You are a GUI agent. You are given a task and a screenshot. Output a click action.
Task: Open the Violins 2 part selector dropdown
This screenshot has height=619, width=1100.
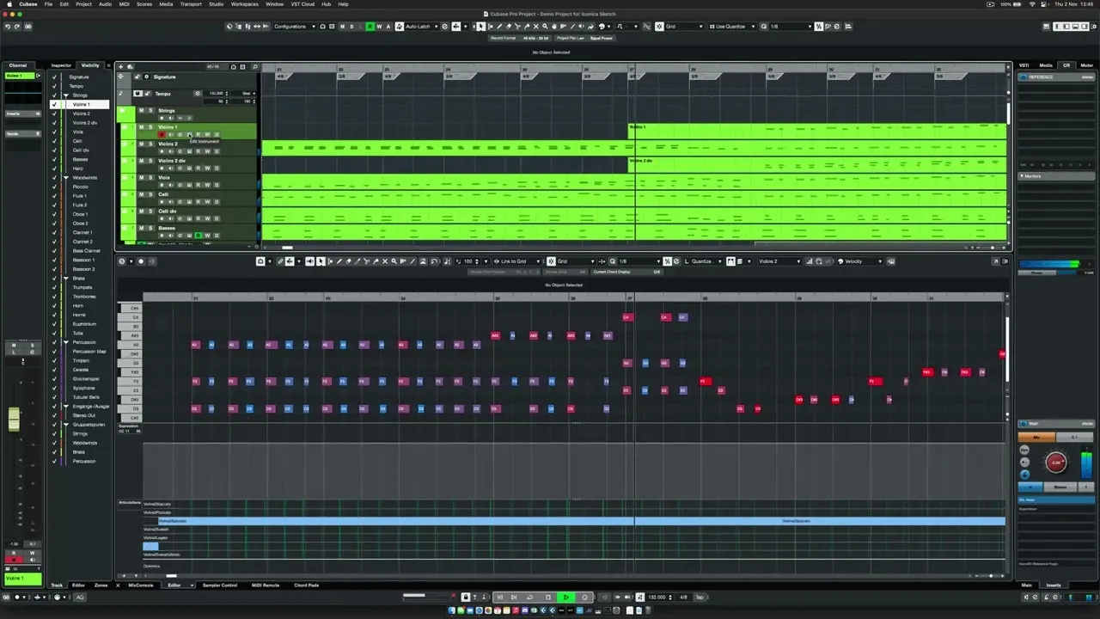(780, 261)
